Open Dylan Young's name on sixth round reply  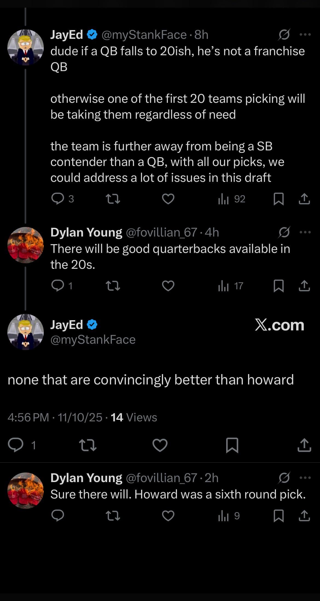tap(86, 478)
